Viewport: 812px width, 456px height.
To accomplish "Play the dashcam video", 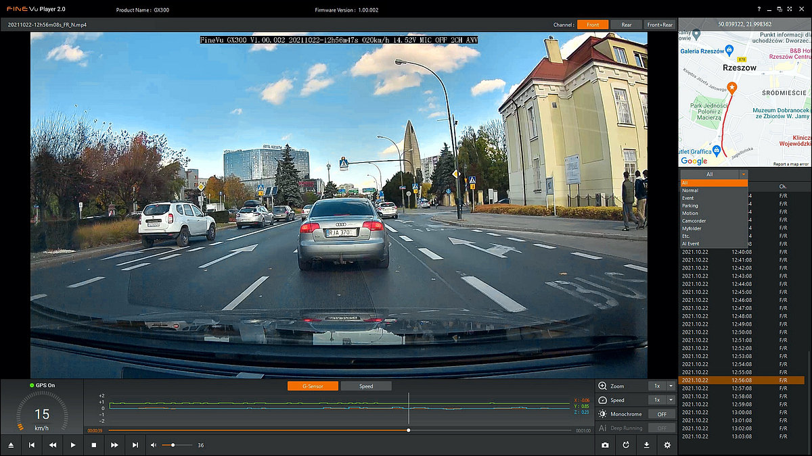I will coord(73,445).
